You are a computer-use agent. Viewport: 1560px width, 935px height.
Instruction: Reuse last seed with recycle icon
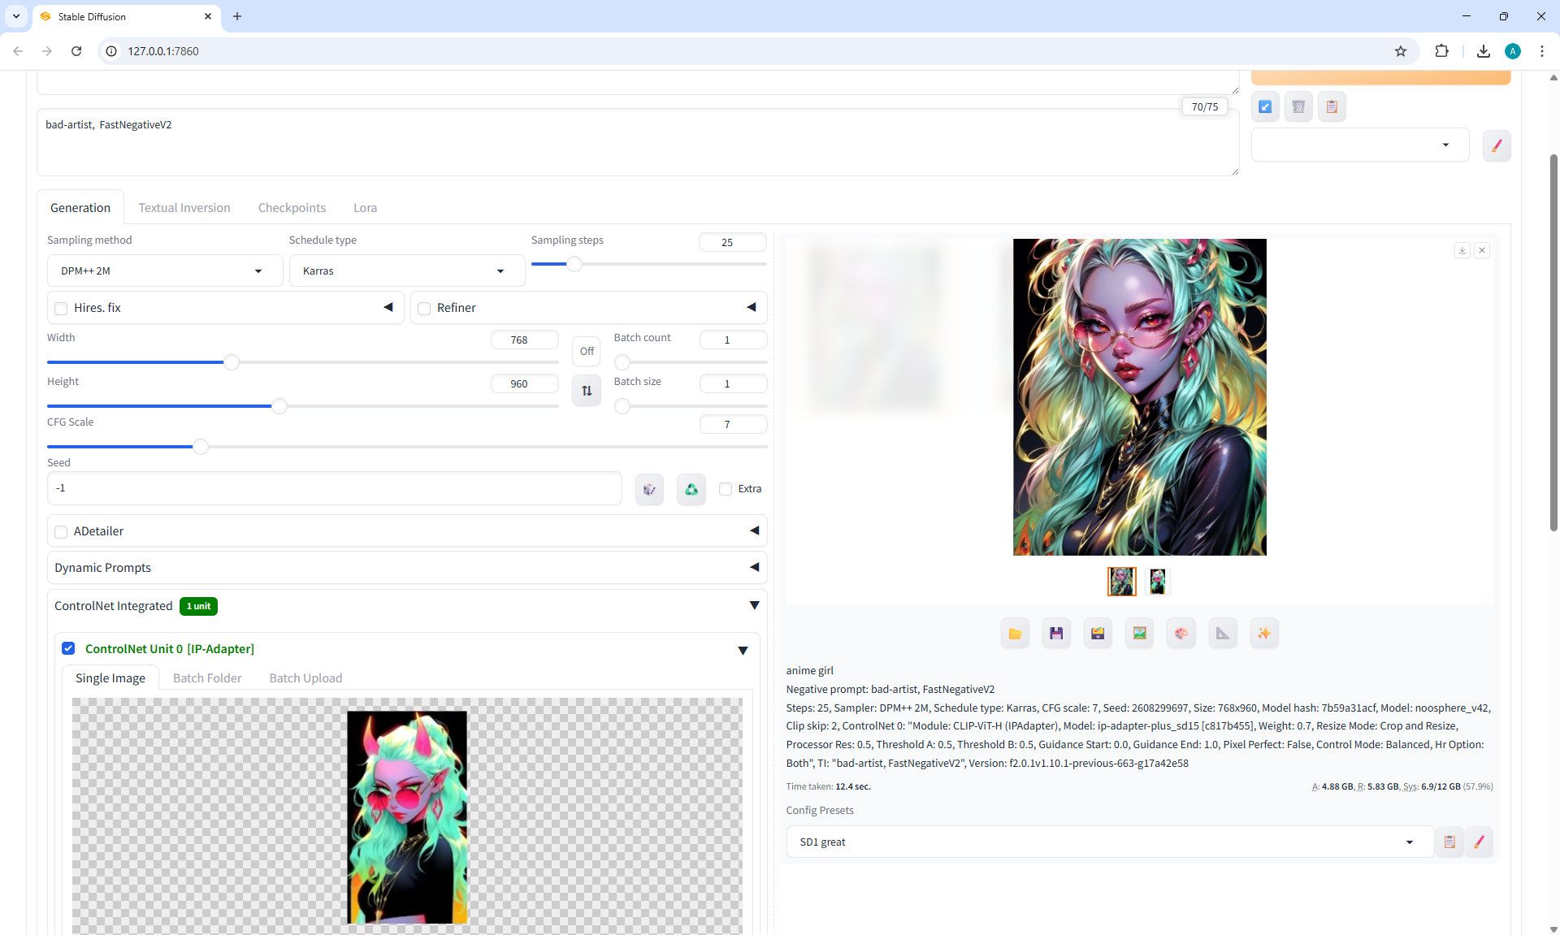pyautogui.click(x=691, y=489)
